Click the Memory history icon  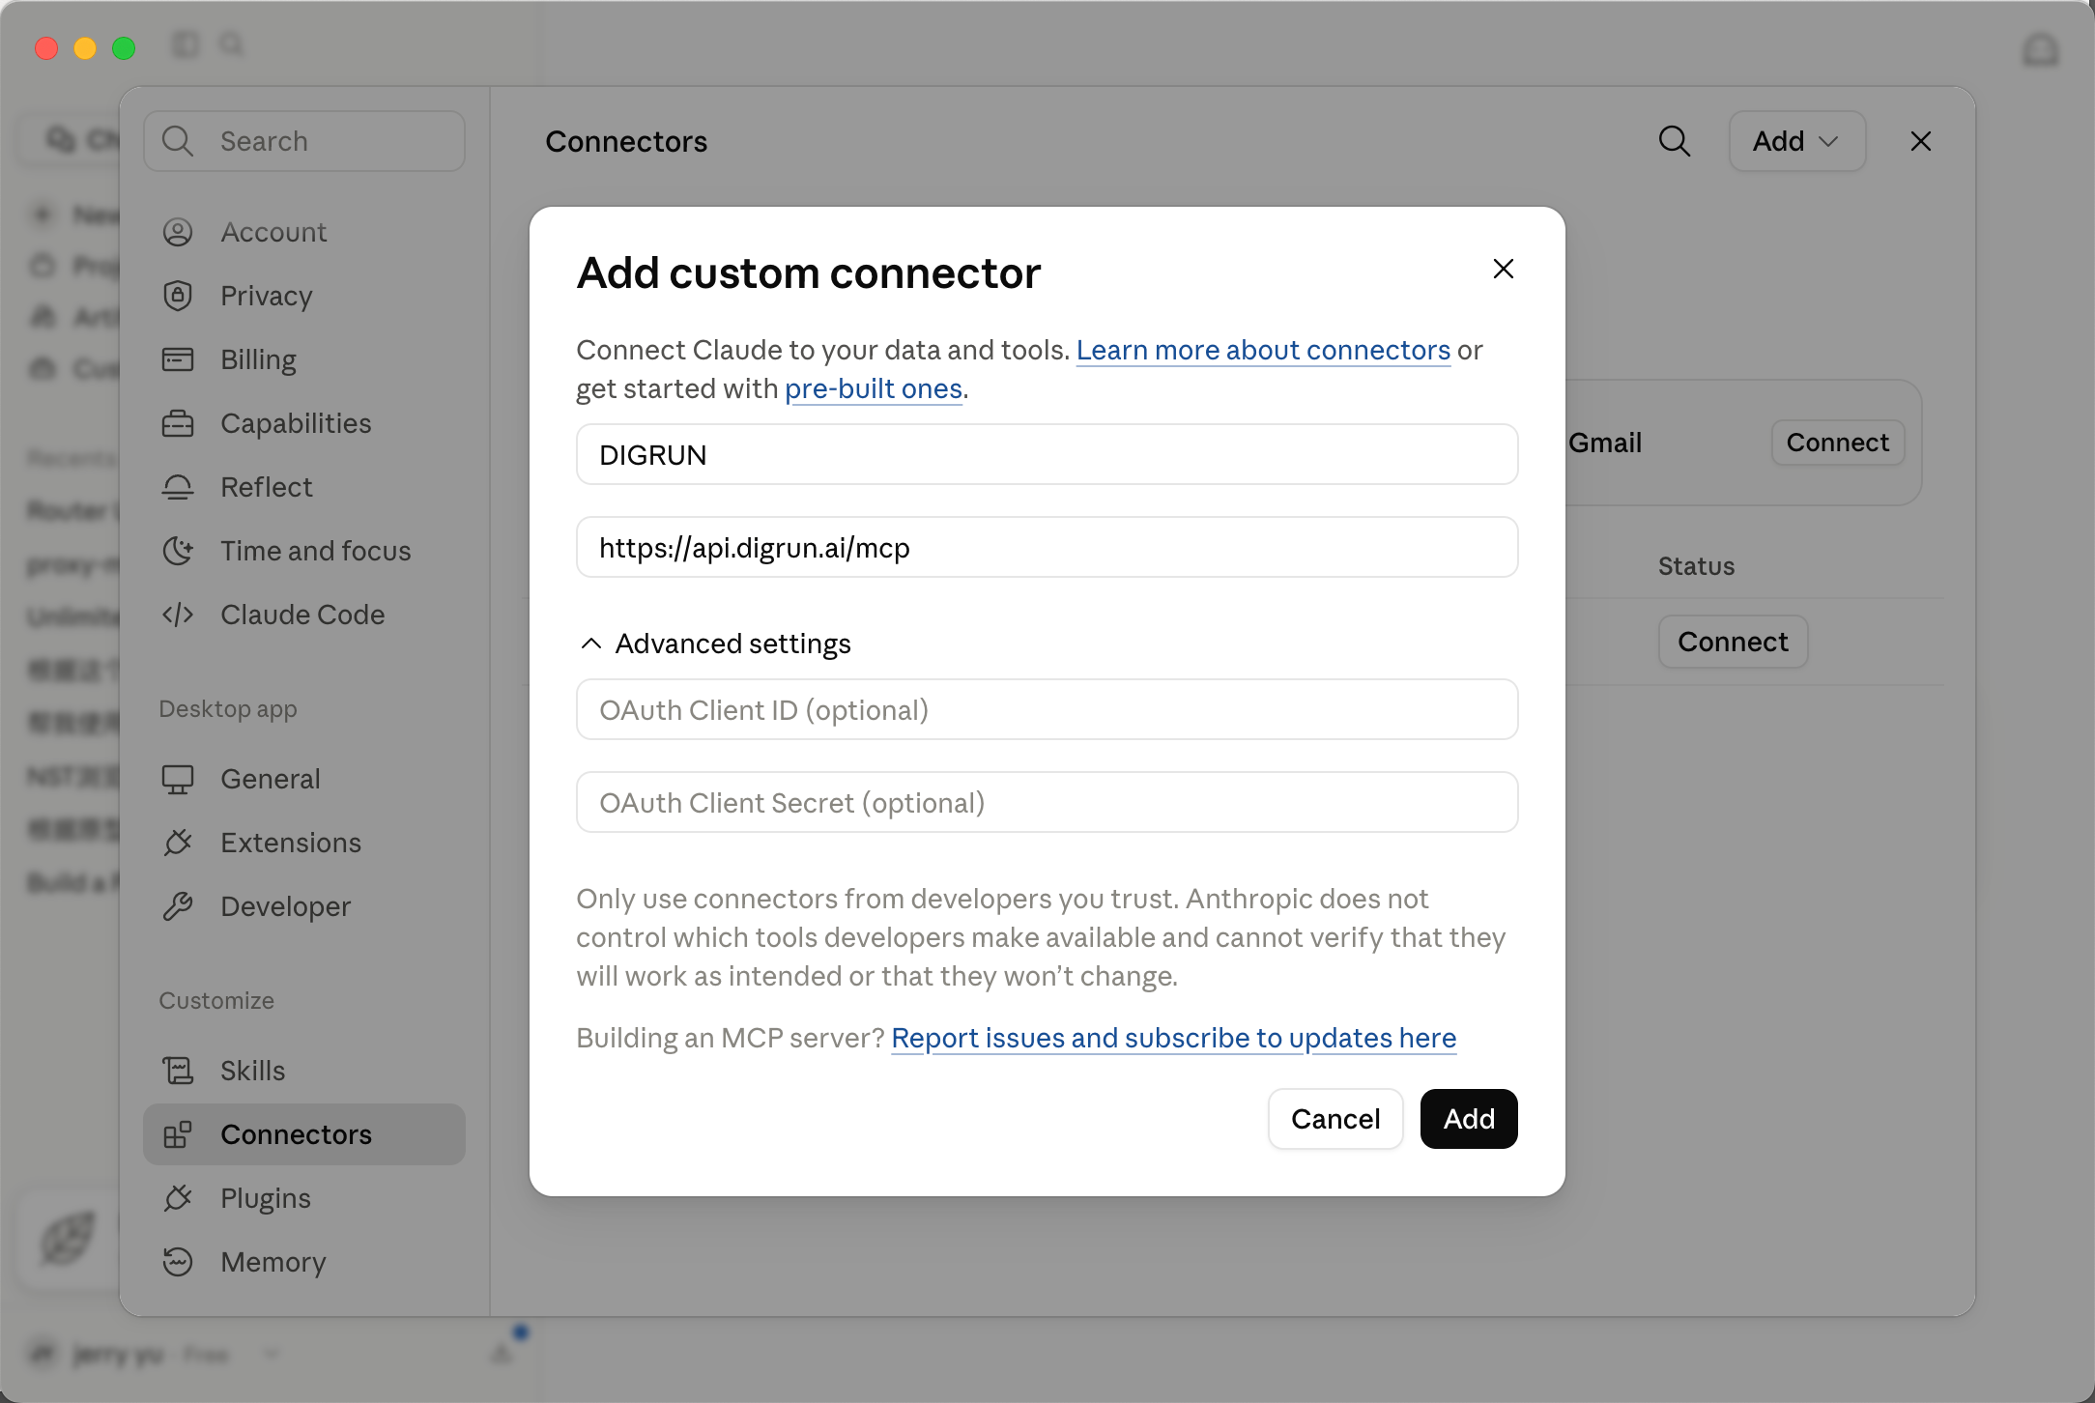click(178, 1262)
